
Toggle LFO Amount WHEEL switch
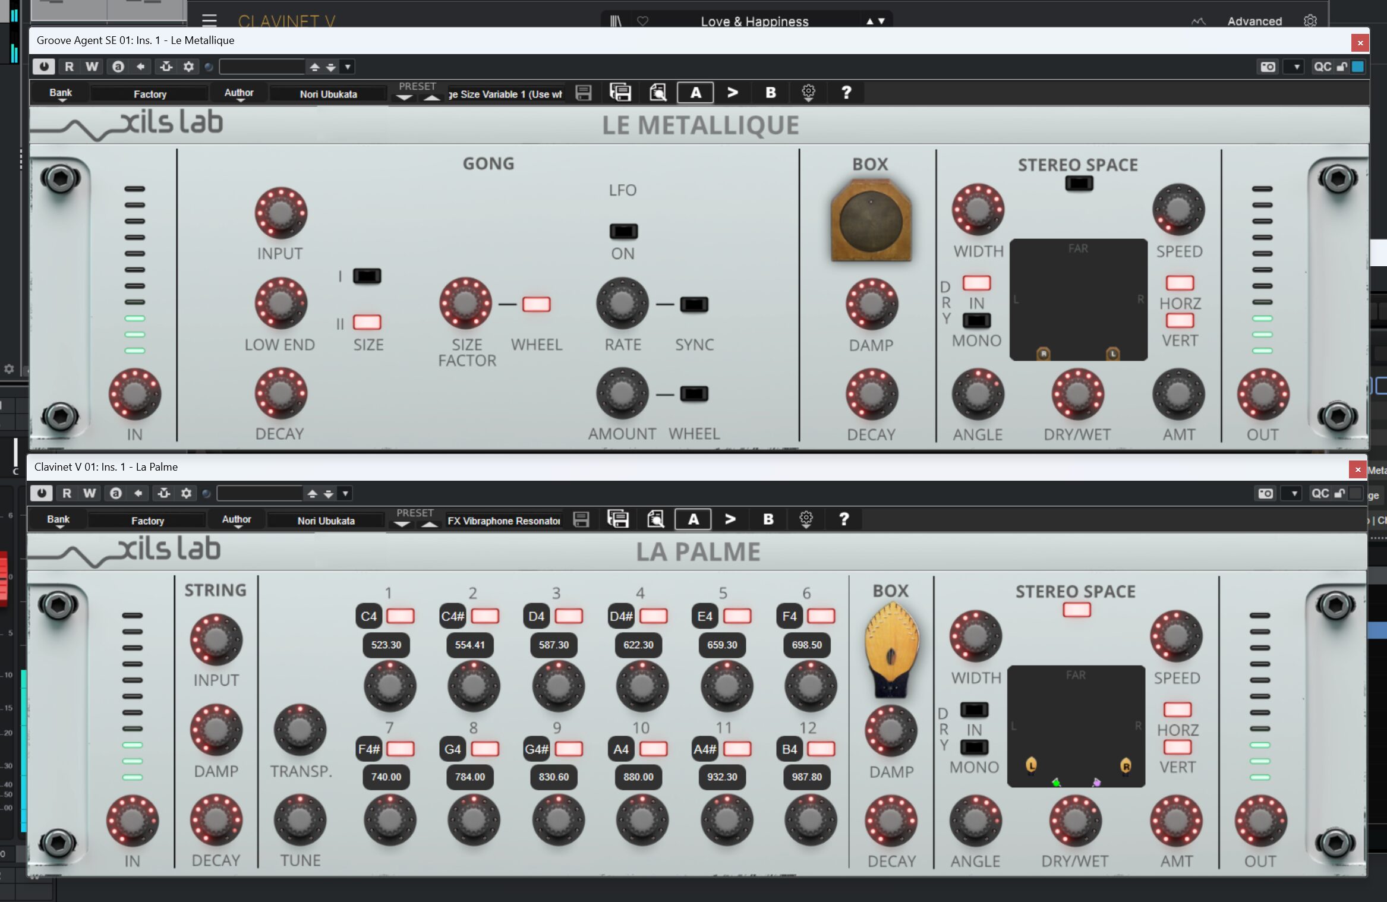(693, 393)
